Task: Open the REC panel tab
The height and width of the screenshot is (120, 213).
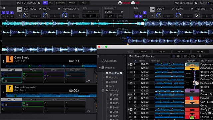Action: click(x=84, y=3)
